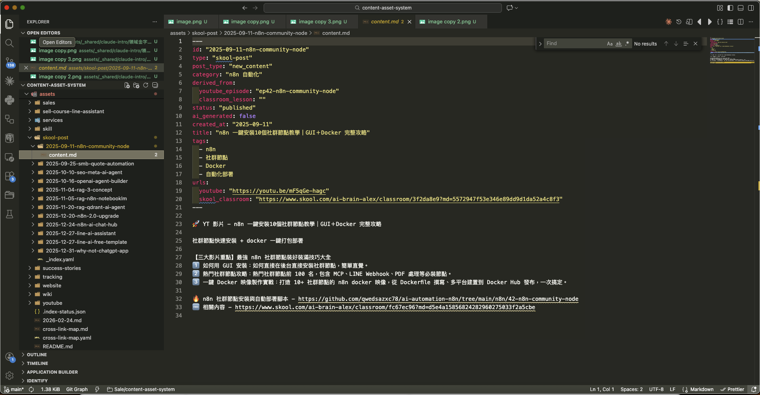760x395 pixels.
Task: Toggle the bottom panel visibility
Action: [x=741, y=8]
